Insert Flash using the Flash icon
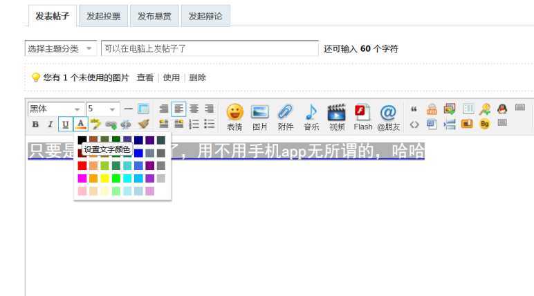Screen dimensions: 534x296 tap(362, 115)
